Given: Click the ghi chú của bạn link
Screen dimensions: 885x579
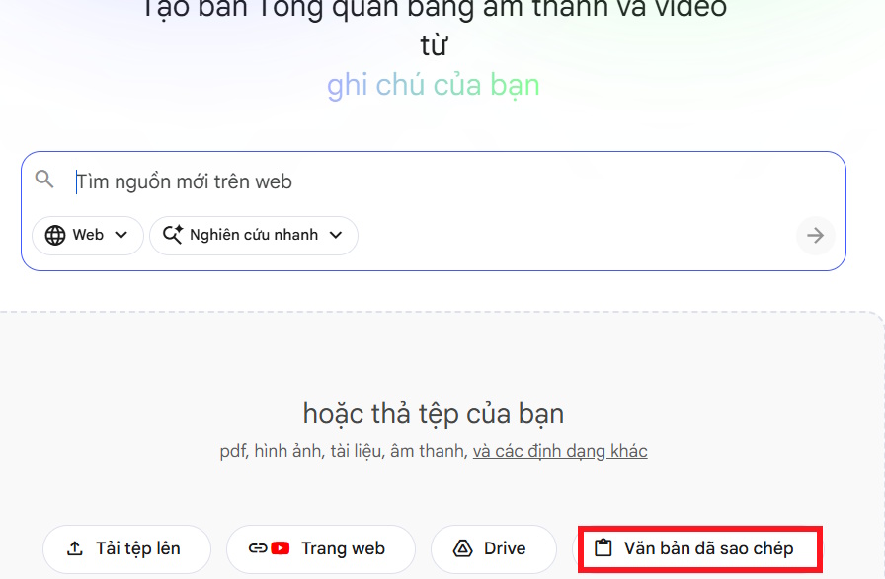Looking at the screenshot, I should tap(433, 85).
